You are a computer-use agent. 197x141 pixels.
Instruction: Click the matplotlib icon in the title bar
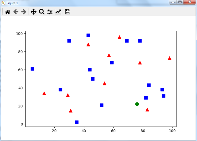click(x=3, y=3)
